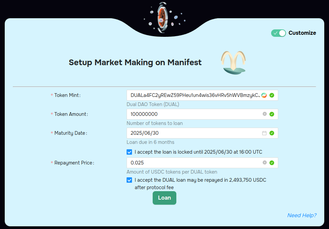The height and width of the screenshot is (229, 329).
Task: Click the Maturity Date green validation checkmark
Action: coord(272,133)
